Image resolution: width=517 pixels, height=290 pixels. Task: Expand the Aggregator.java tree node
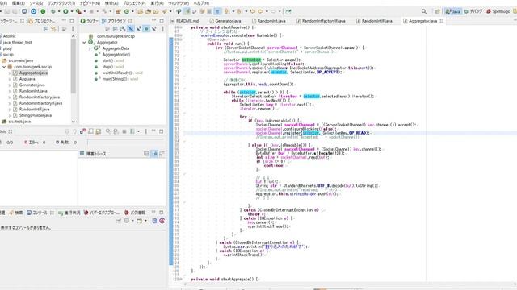click(9, 73)
